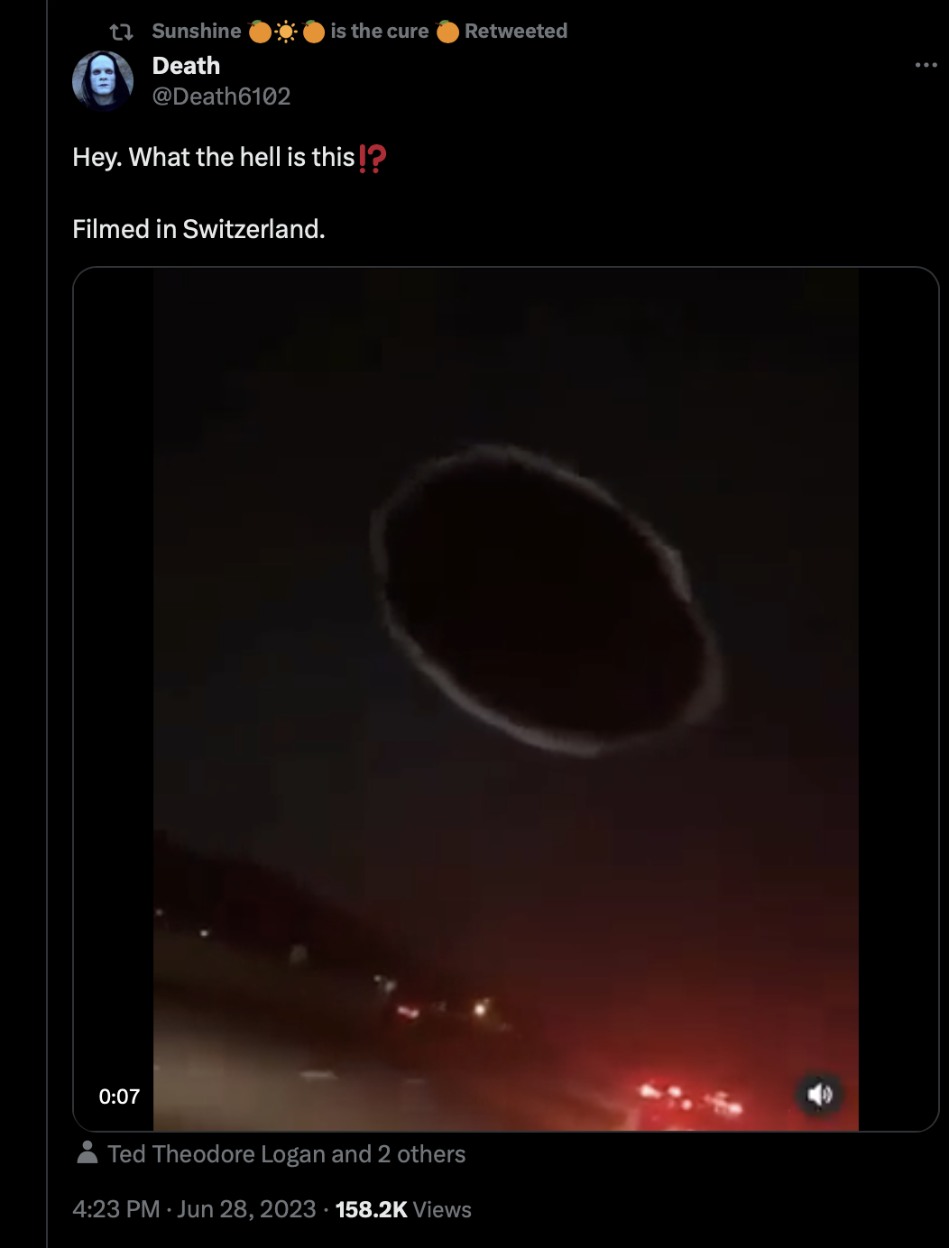Image resolution: width=949 pixels, height=1248 pixels.
Task: Click the retweet arrows icon above the tweet
Action: click(x=121, y=32)
